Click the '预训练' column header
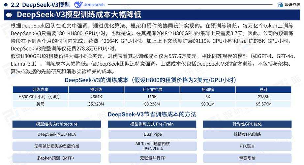This screenshot has width=304, height=165. pos(96,89)
